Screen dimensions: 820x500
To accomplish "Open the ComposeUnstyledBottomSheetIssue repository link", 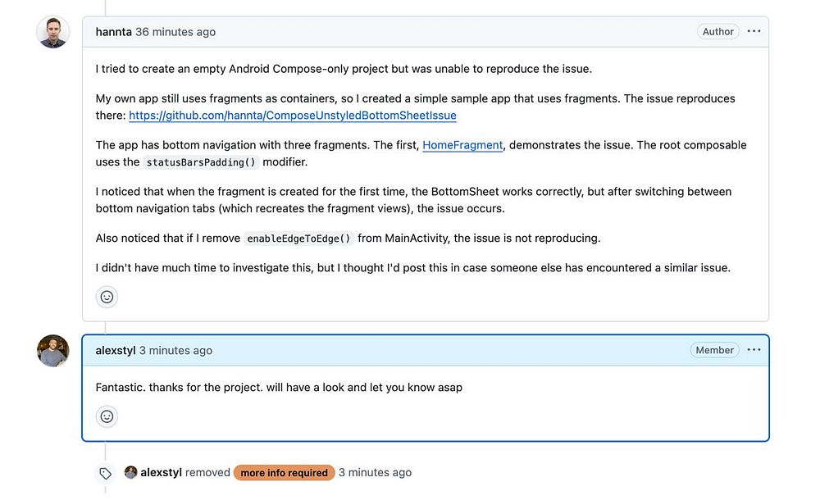I will 293,116.
